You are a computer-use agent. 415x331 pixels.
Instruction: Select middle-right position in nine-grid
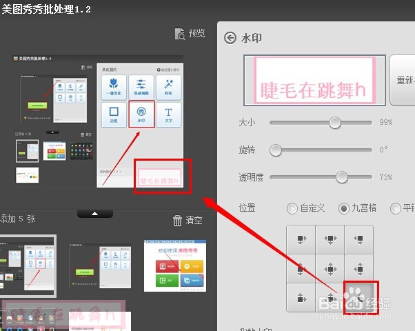359,269
